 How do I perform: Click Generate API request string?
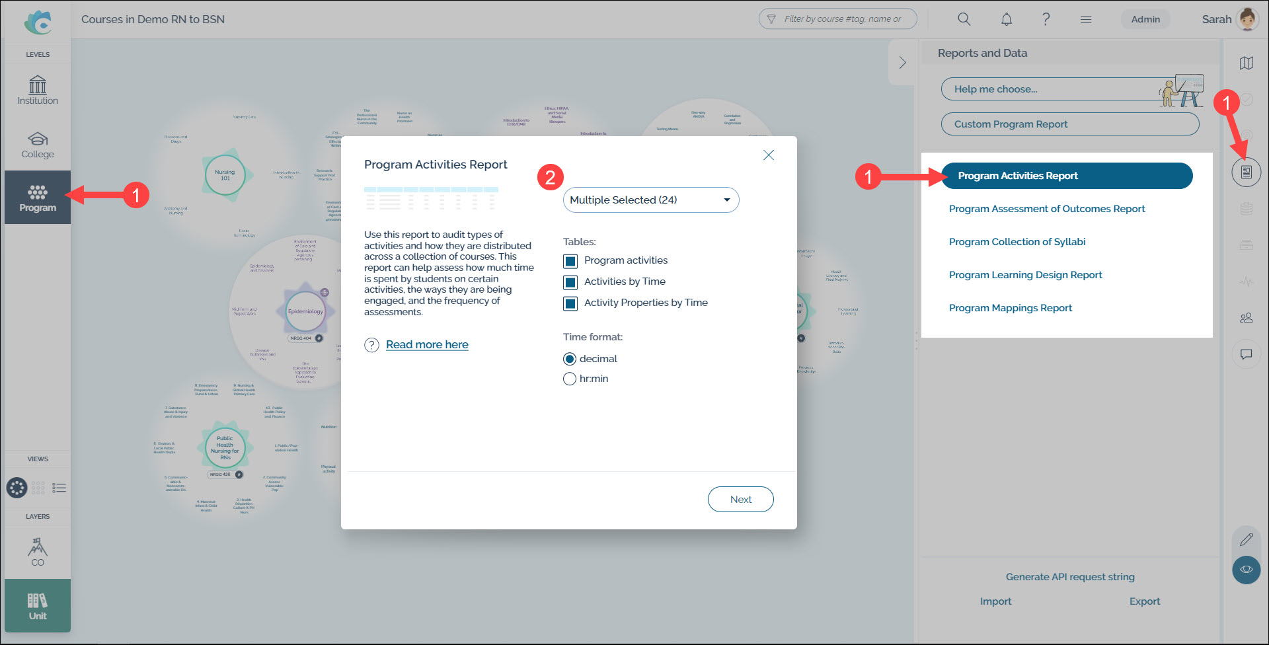pos(1070,577)
